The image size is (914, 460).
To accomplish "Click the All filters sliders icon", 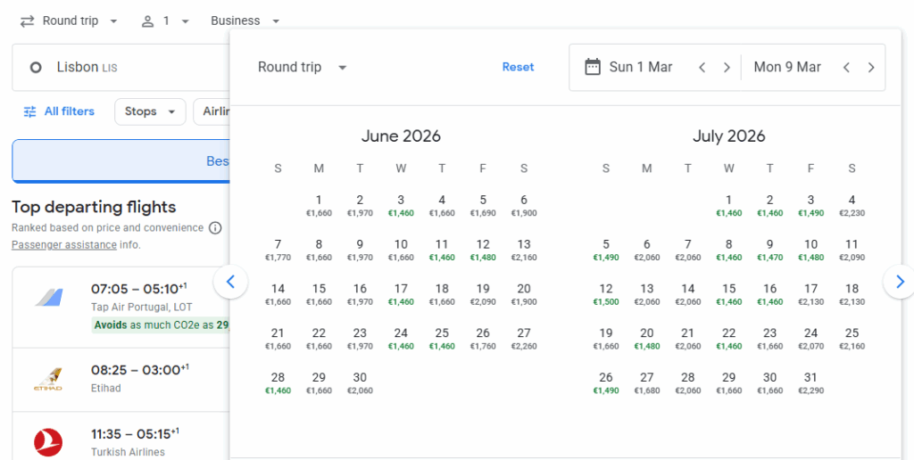I will click(30, 111).
